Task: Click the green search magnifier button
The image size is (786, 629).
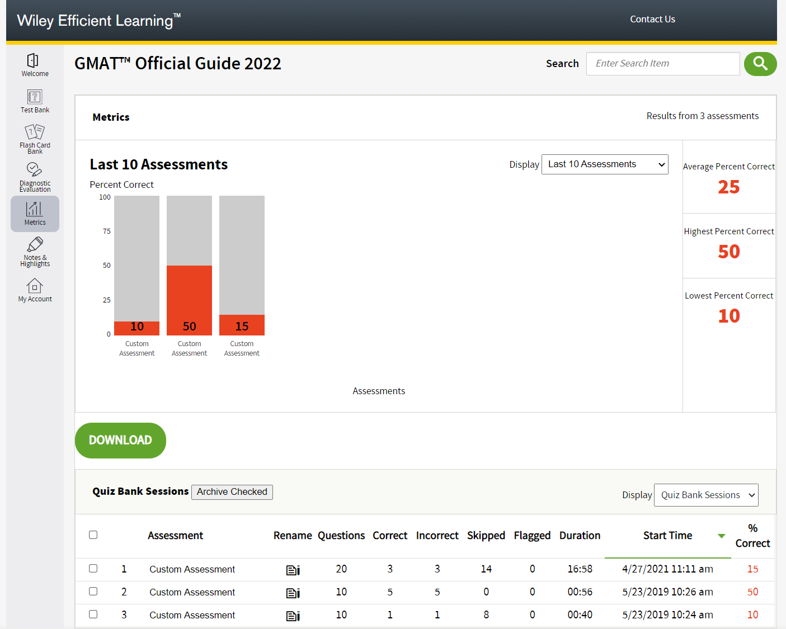Action: pyautogui.click(x=760, y=64)
